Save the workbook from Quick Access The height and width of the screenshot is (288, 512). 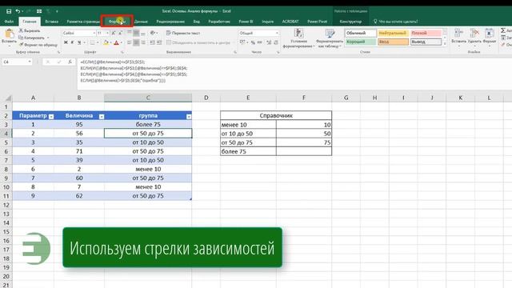click(9, 11)
